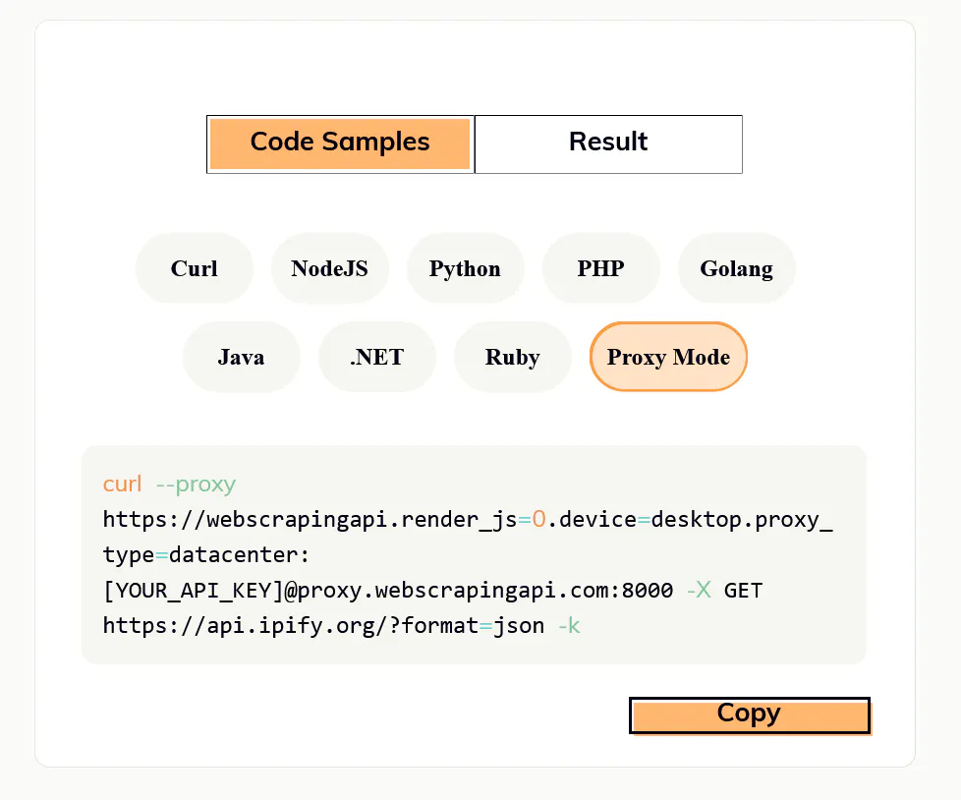
Task: Select the Java language option
Action: click(x=241, y=357)
